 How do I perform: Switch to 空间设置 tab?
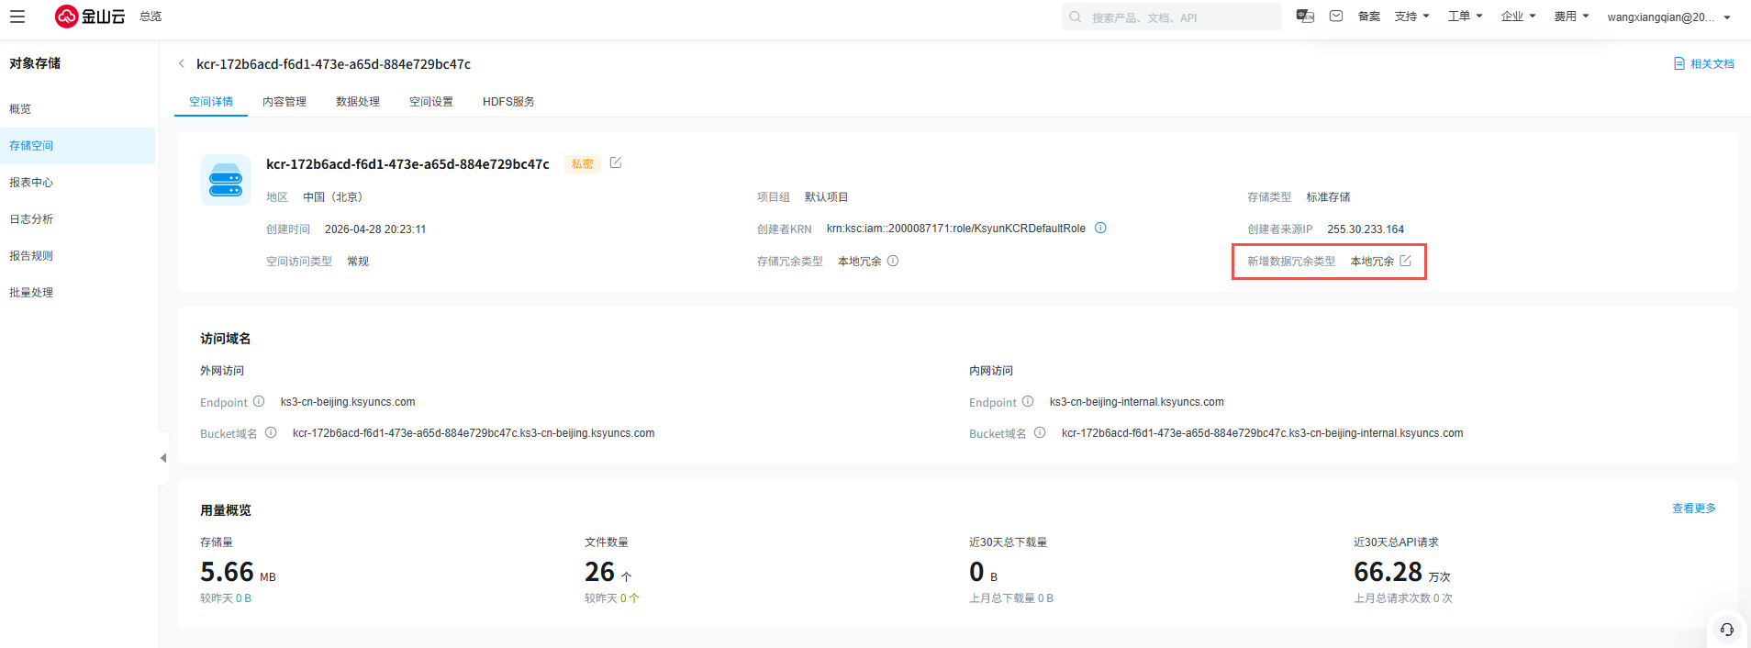(431, 102)
